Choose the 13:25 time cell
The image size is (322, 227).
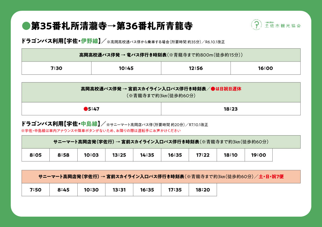click(x=119, y=155)
